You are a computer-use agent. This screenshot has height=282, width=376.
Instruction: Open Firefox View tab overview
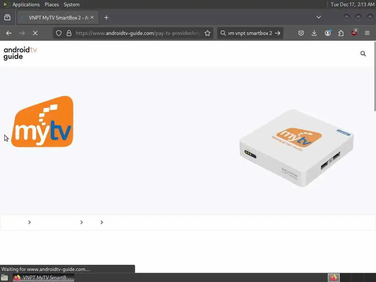[x=7, y=18]
